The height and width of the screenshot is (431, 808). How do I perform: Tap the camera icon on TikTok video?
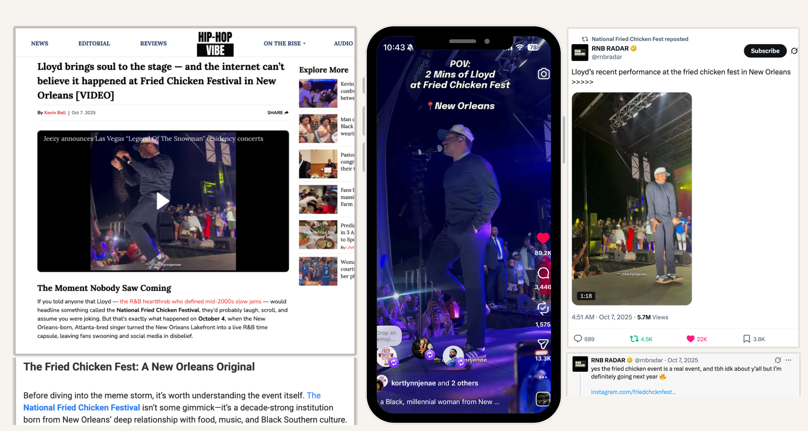tap(543, 74)
